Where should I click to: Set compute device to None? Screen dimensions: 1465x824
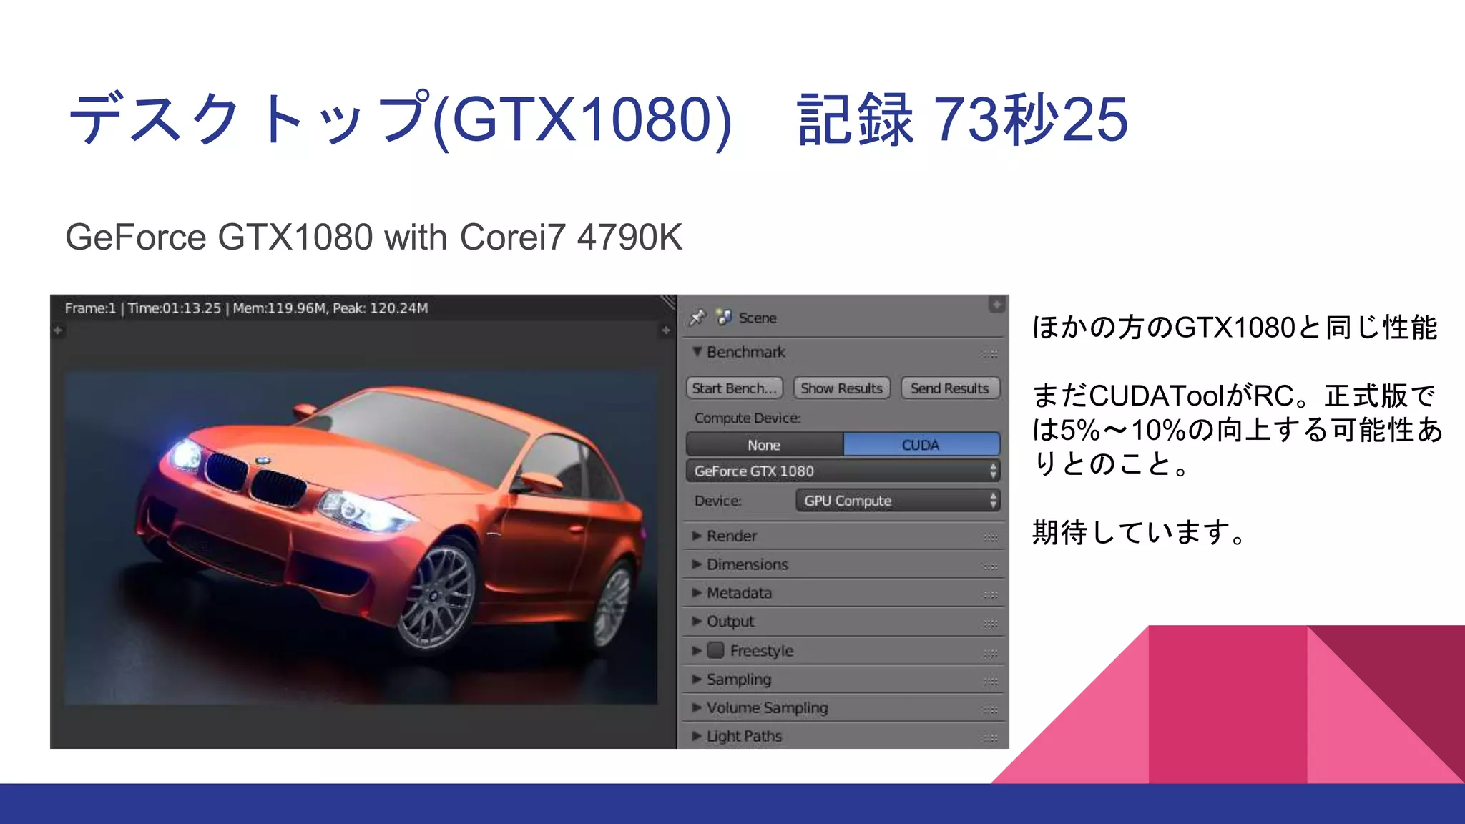[x=764, y=444]
